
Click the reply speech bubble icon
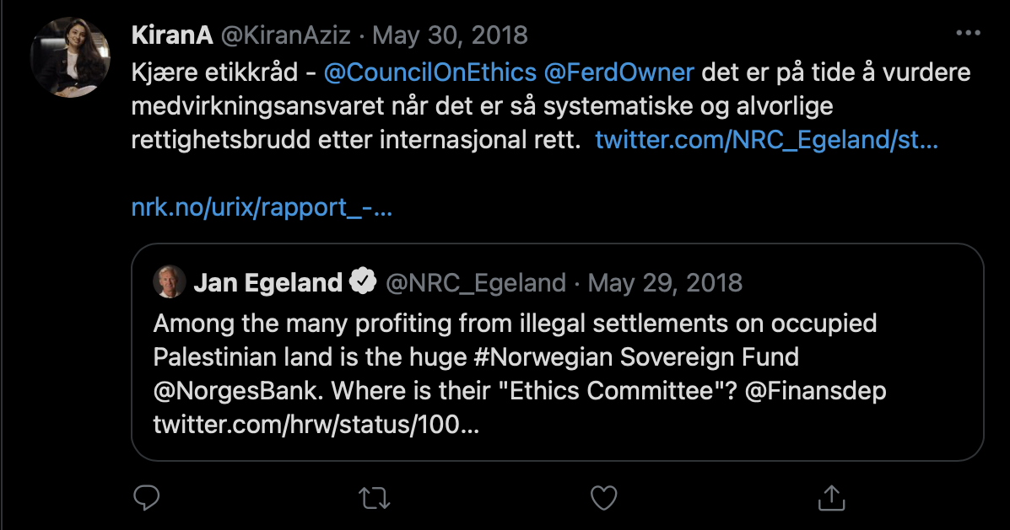point(147,497)
